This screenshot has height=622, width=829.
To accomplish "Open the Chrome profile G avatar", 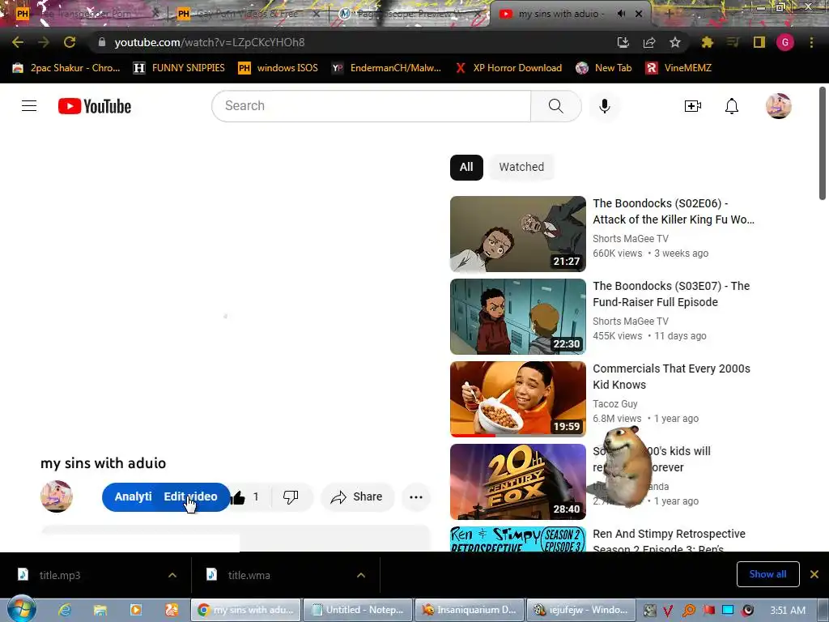I will 785,42.
